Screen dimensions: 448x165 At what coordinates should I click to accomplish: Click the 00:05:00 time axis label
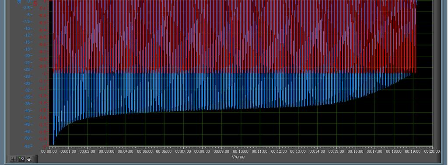(145, 151)
